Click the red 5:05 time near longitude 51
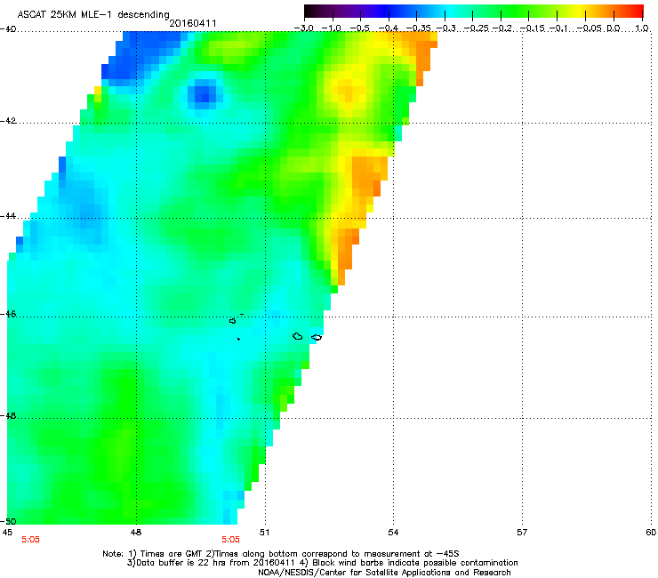This screenshot has width=658, height=578. pos(231,540)
